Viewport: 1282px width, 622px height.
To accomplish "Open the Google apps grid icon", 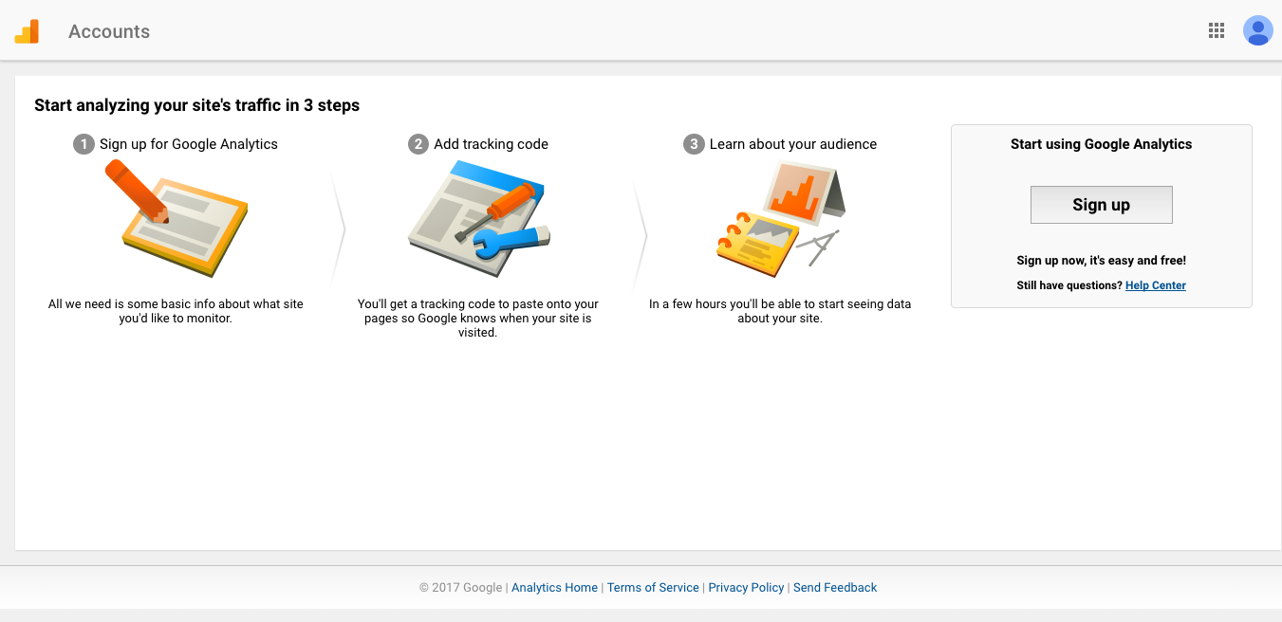I will click(x=1217, y=31).
